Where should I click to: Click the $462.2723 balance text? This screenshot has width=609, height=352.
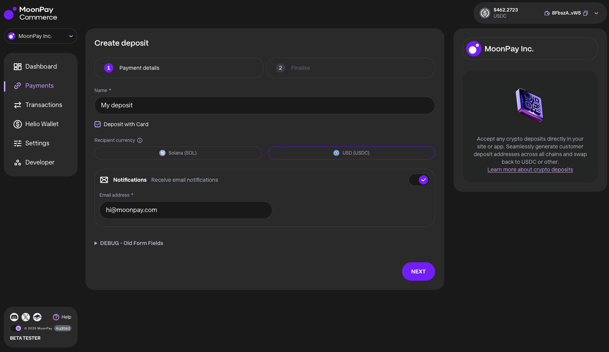tap(506, 10)
